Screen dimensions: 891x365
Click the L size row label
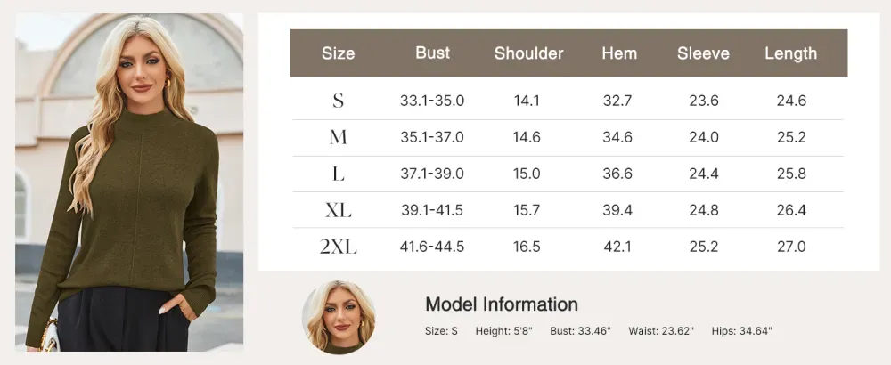click(338, 174)
